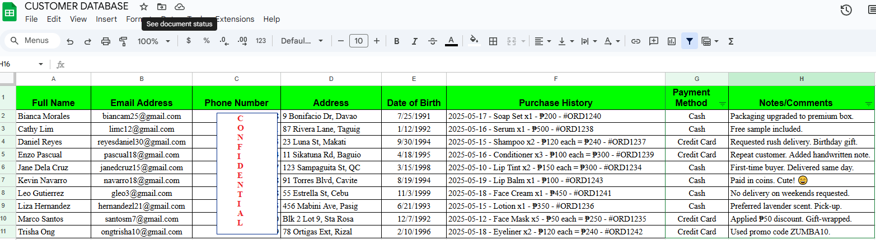The height and width of the screenshot is (240, 876).
Task: Open the Help menu
Action: pos(271,19)
